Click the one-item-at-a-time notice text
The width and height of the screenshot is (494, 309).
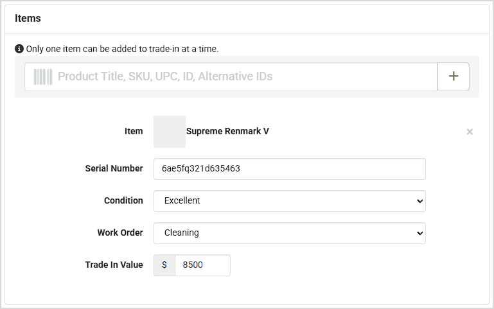click(x=122, y=49)
